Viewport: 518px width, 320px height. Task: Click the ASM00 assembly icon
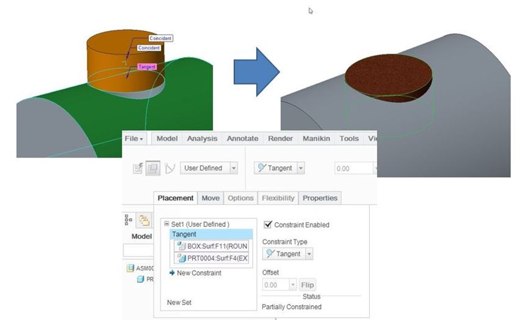click(130, 268)
